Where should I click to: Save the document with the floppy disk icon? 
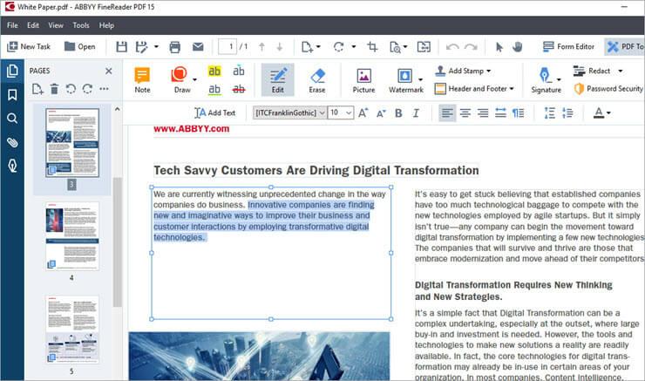[x=121, y=47]
